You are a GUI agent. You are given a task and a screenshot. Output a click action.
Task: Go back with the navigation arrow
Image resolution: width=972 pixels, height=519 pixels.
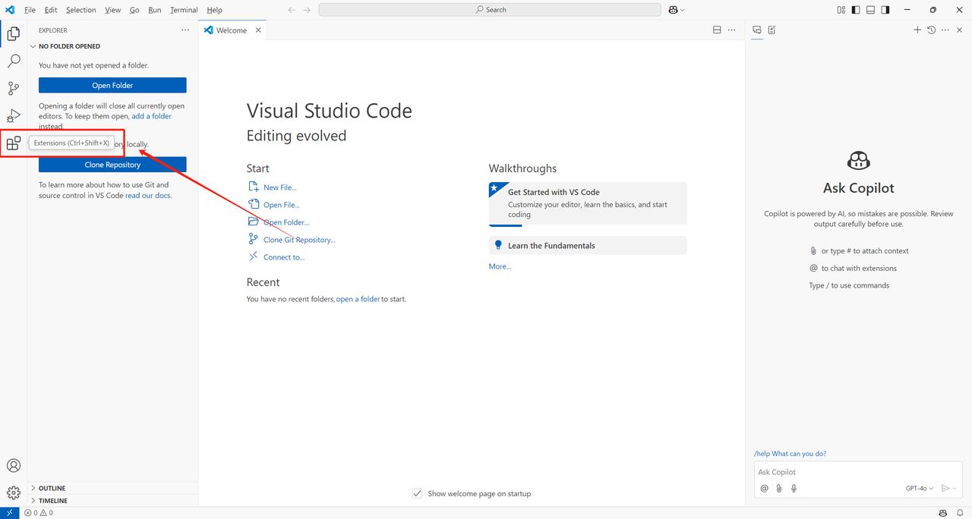pos(292,10)
